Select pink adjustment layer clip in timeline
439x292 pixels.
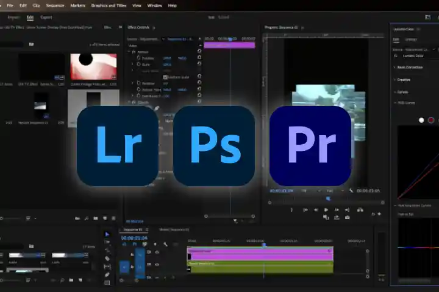260,254
